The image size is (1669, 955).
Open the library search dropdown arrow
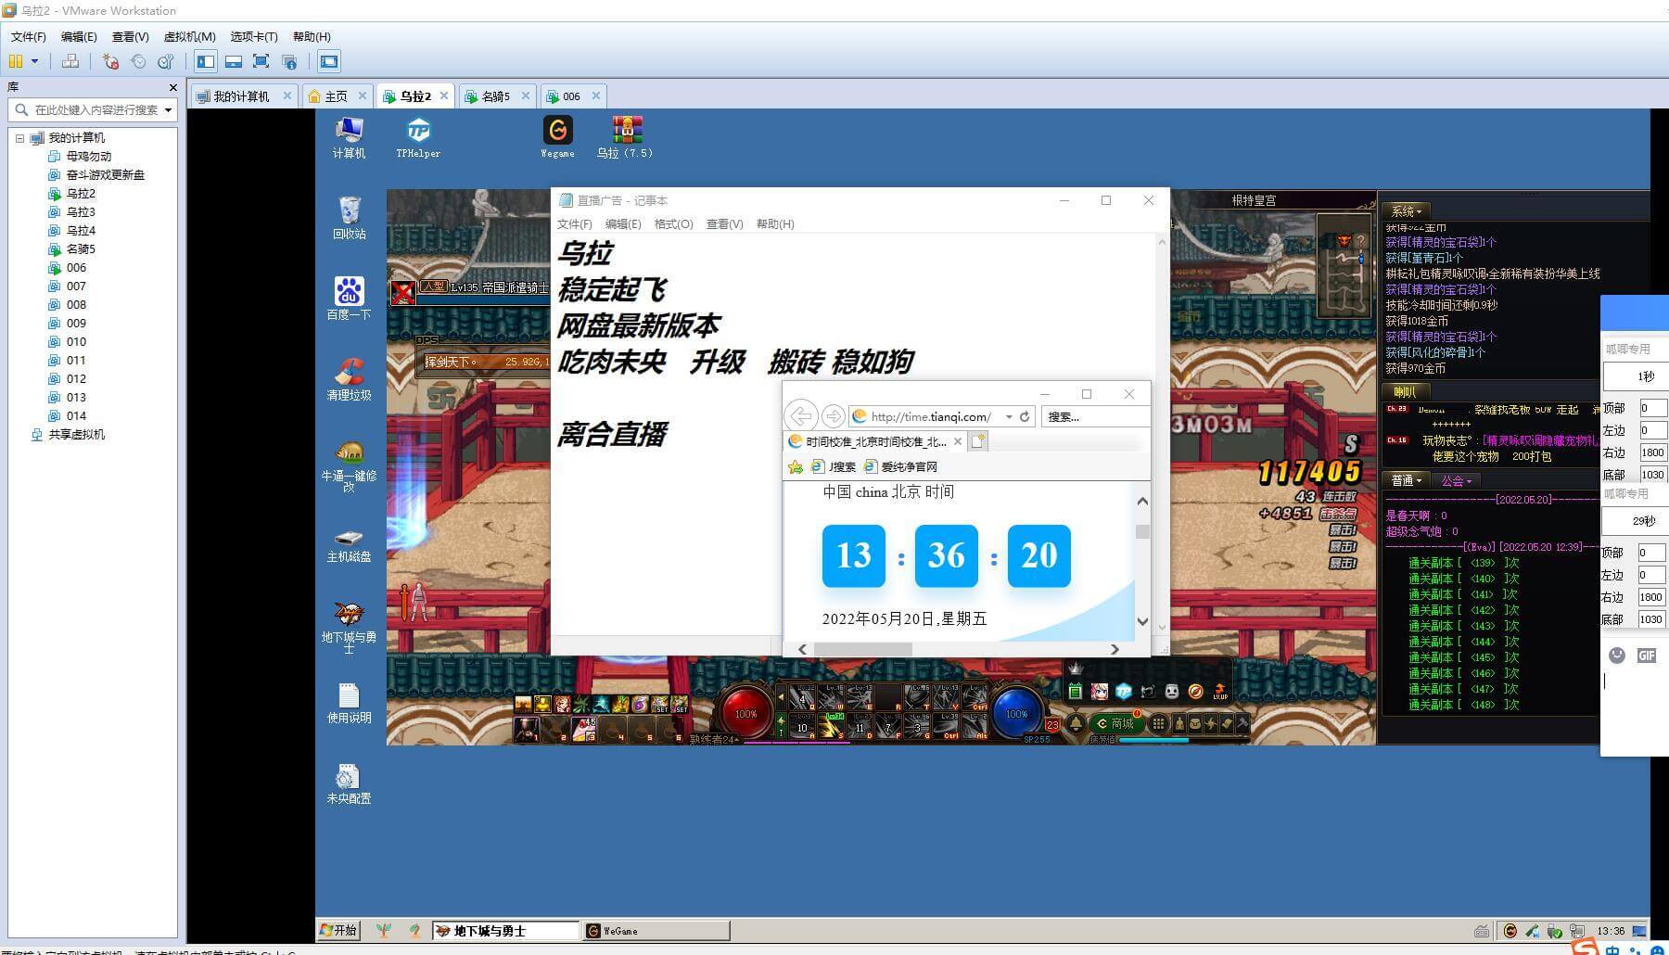[168, 110]
